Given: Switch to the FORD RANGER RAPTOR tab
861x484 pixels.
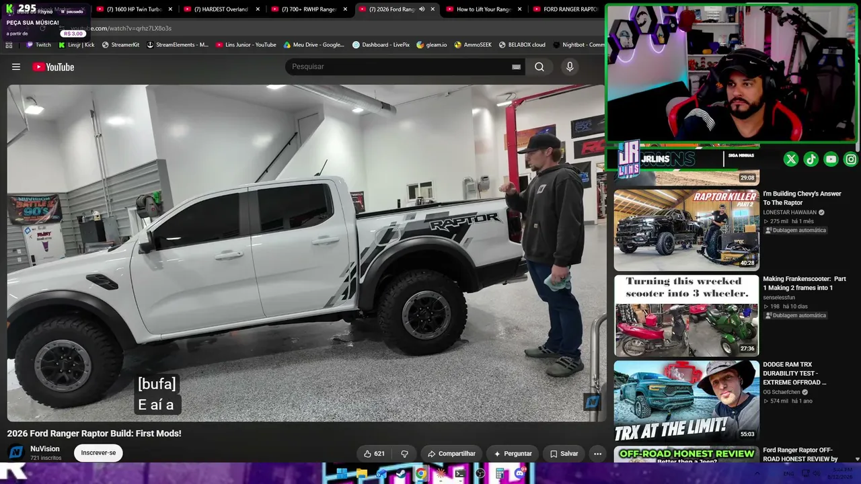Looking at the screenshot, I should tap(566, 9).
